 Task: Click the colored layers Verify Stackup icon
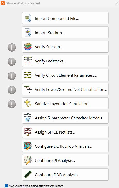(28, 47)
